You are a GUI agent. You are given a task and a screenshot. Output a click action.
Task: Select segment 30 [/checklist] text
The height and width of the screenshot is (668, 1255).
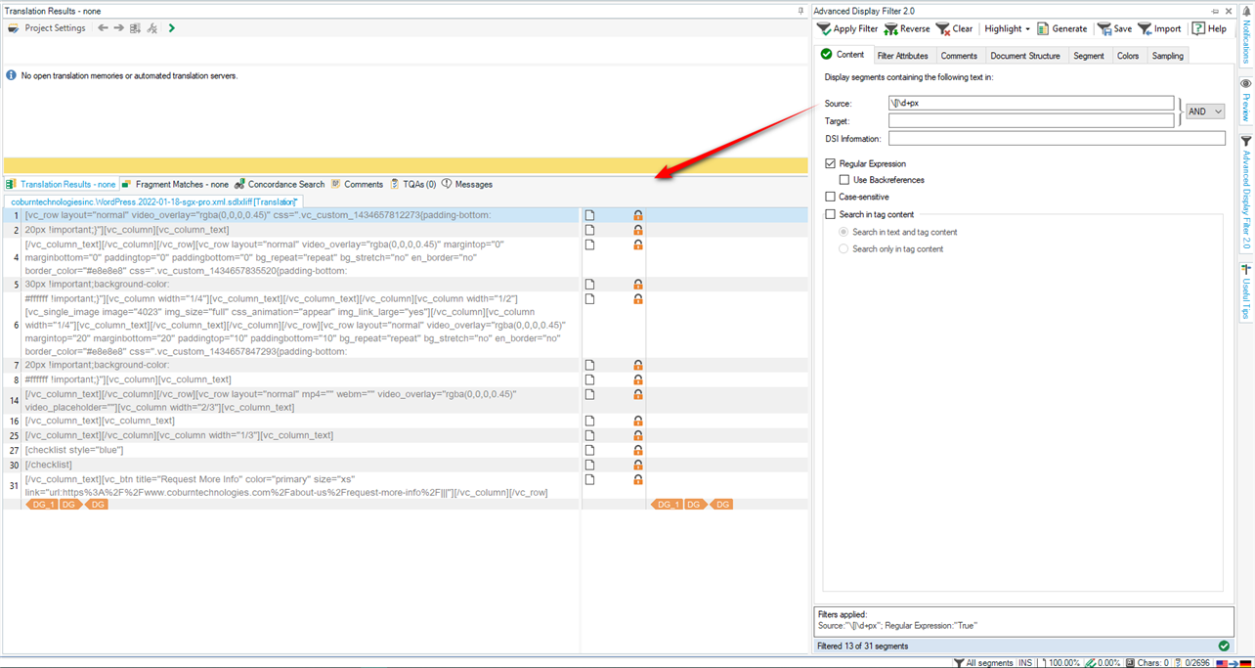point(49,465)
